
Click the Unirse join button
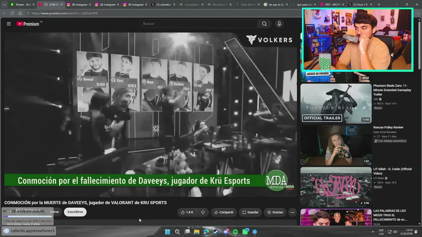[x=54, y=212]
